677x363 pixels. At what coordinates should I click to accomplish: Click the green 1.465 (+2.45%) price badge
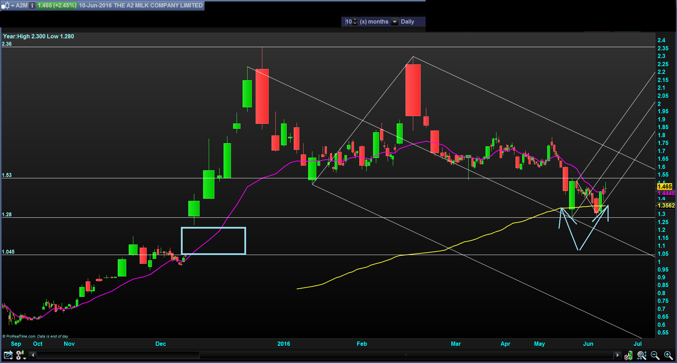pyautogui.click(x=57, y=5)
